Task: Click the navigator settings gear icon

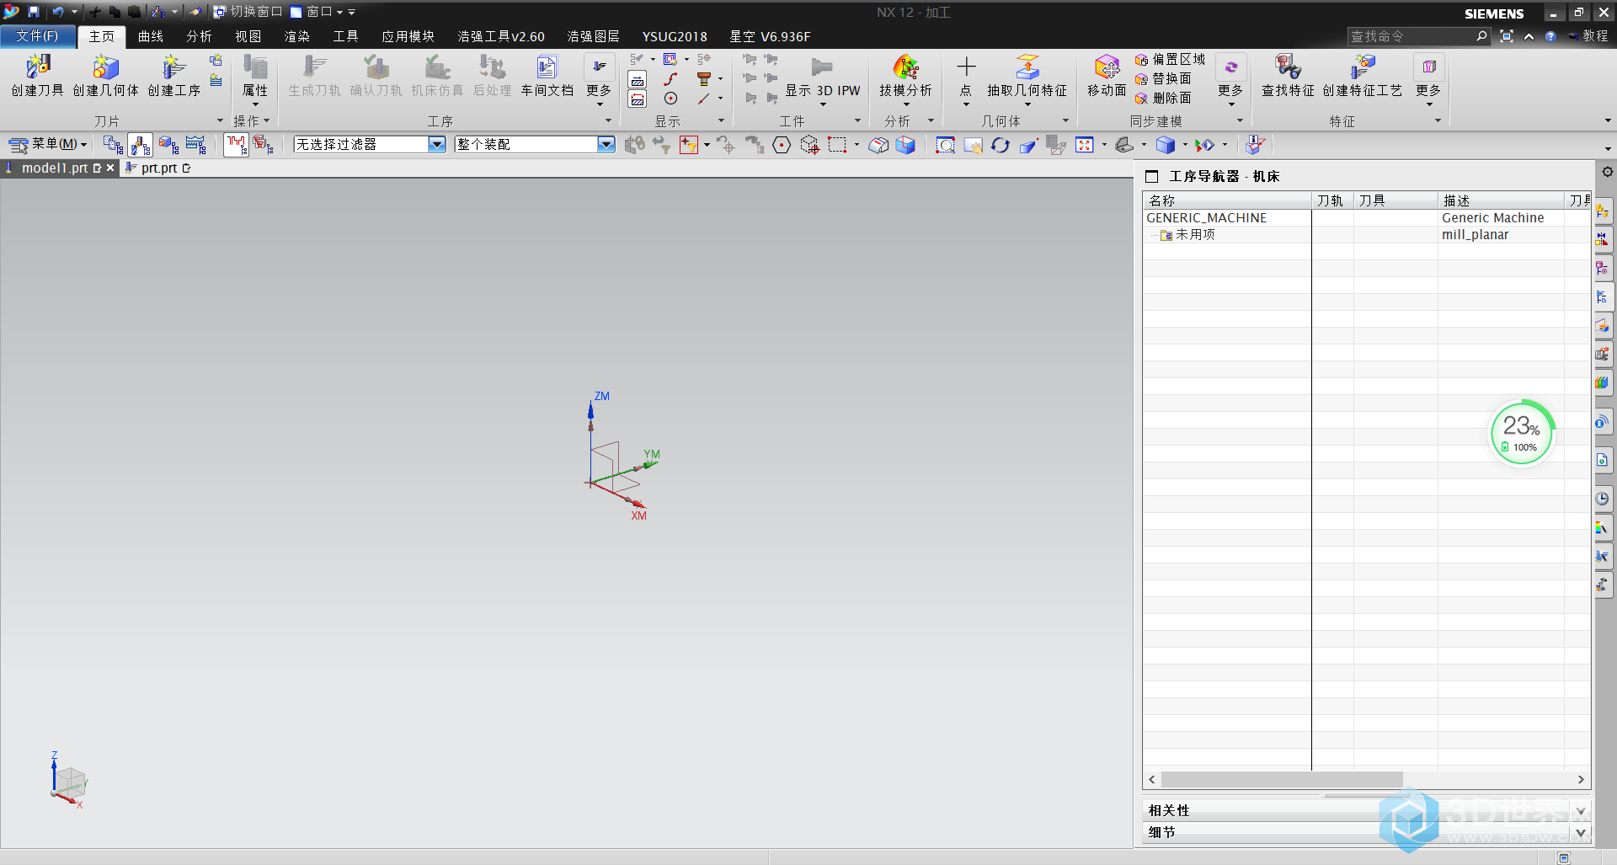Action: [x=1607, y=172]
